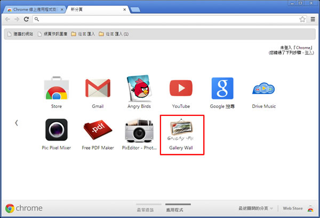Click the Web Store link in the footer
This screenshot has height=218, width=320.
293,208
